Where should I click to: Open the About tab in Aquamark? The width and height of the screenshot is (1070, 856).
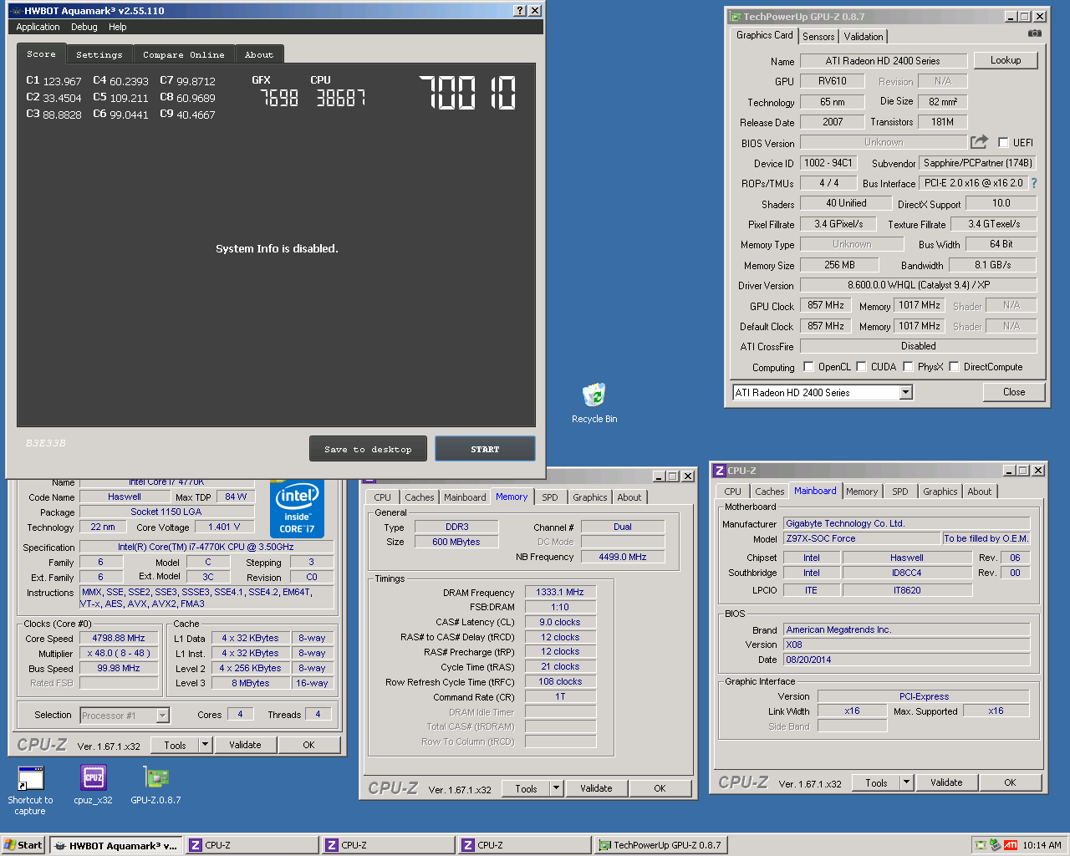tap(259, 54)
